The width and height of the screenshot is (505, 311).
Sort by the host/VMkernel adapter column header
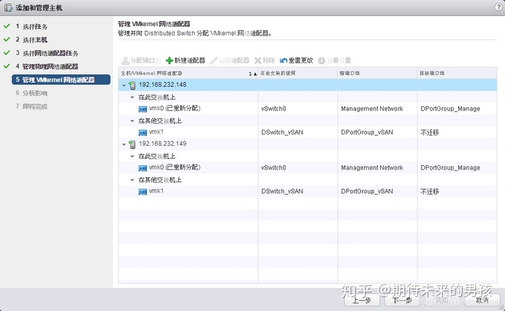click(x=188, y=74)
